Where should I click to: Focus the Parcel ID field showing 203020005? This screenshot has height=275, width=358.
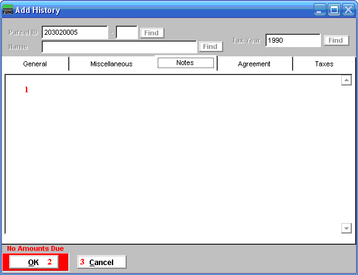(75, 32)
